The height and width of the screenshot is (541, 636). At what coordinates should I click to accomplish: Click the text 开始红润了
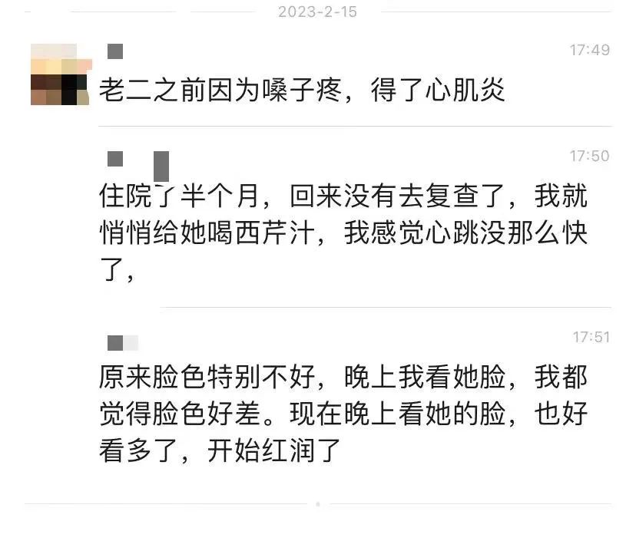tap(273, 450)
